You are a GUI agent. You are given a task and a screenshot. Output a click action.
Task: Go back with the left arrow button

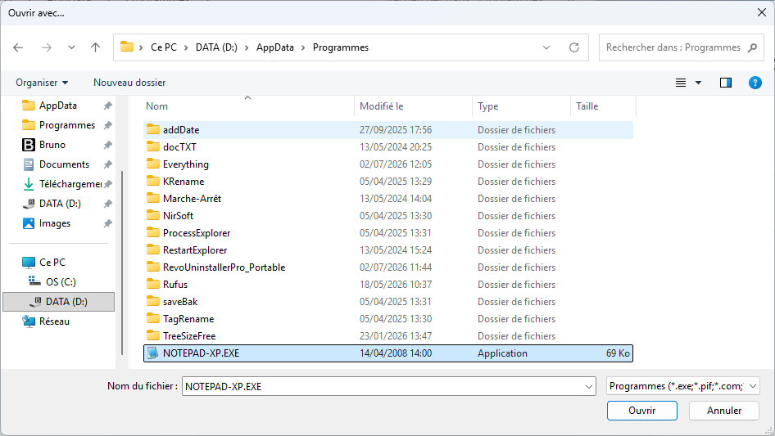18,47
